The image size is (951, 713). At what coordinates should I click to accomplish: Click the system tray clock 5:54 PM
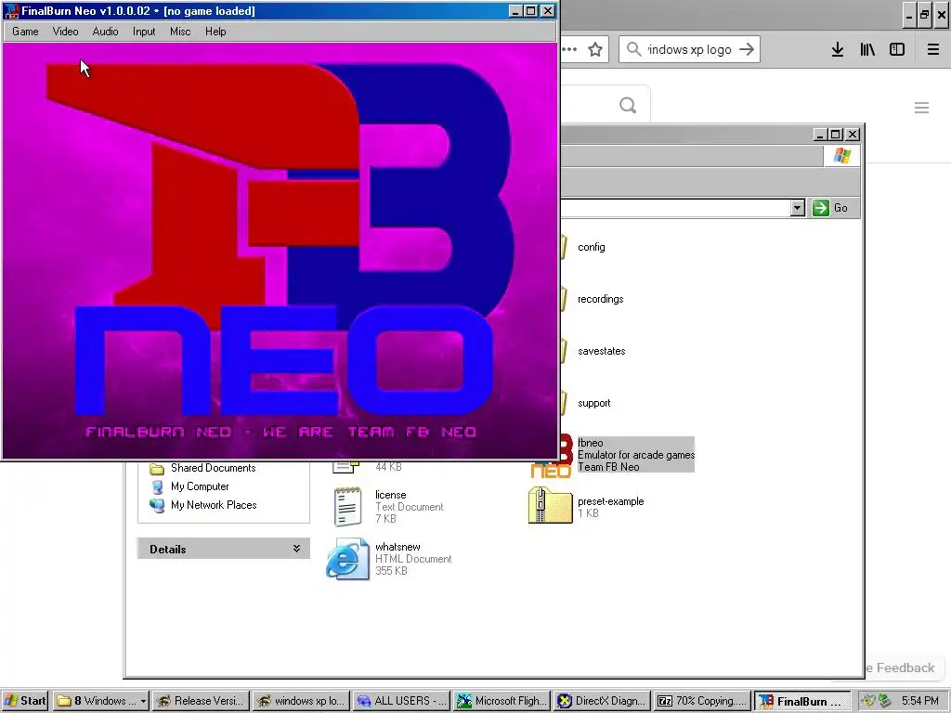[920, 701]
